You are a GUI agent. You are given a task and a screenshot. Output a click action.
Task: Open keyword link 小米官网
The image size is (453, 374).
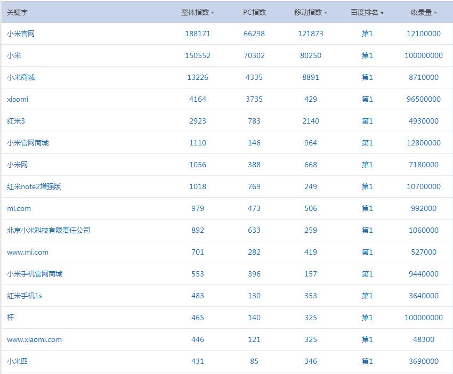21,34
